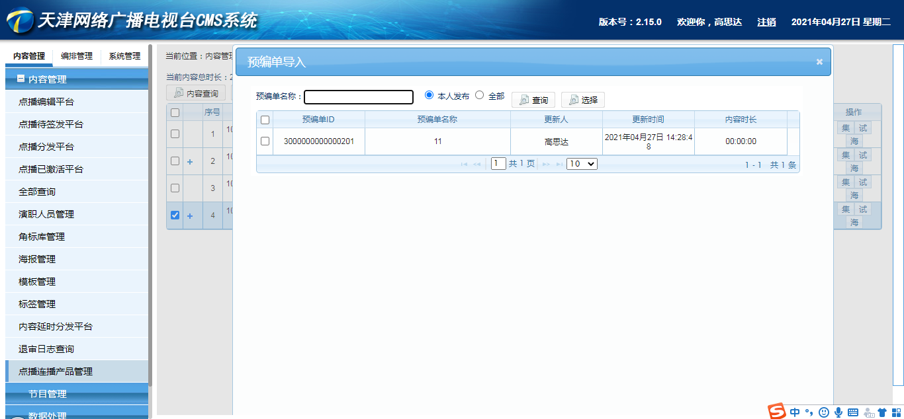This screenshot has height=419, width=904.
Task: Open 退审日志查询 menu item
Action: 77,349
